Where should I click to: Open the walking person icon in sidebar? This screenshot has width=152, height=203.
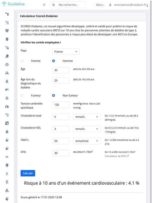7,174
